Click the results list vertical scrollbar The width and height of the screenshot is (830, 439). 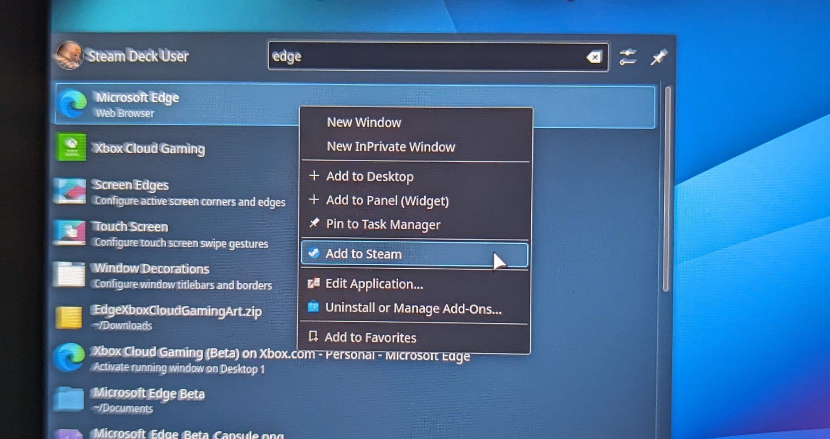tap(667, 189)
